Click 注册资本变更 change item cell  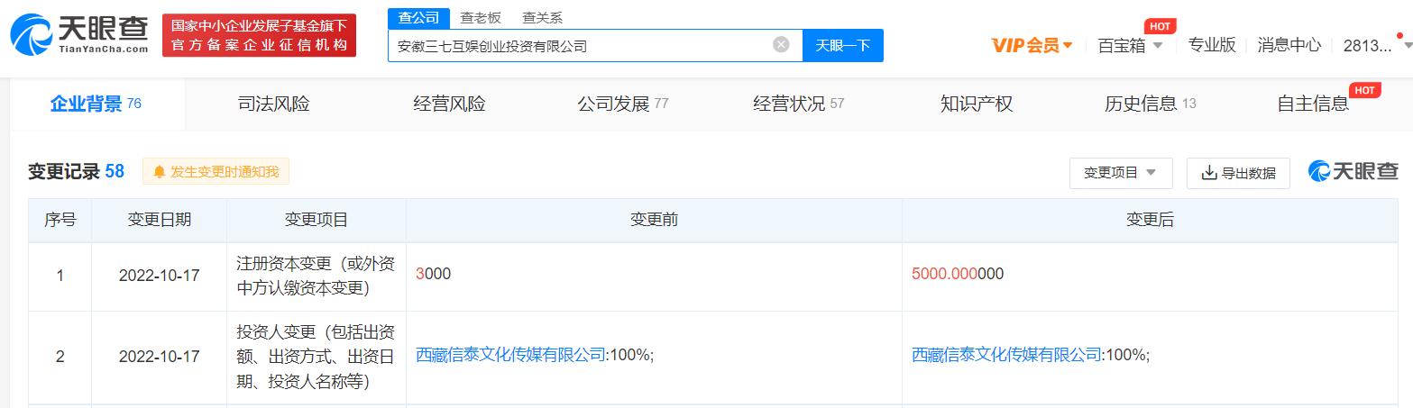pos(317,276)
